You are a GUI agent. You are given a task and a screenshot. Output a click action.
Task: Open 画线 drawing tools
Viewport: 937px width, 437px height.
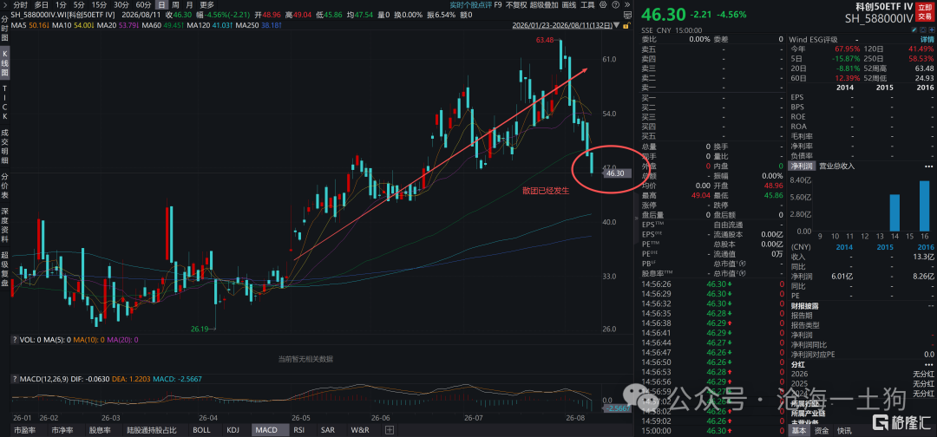point(569,5)
